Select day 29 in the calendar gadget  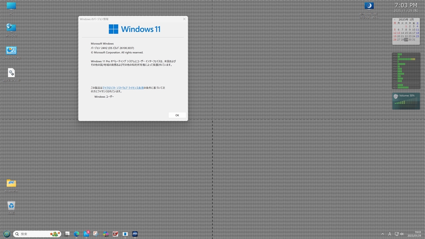pos(406,39)
